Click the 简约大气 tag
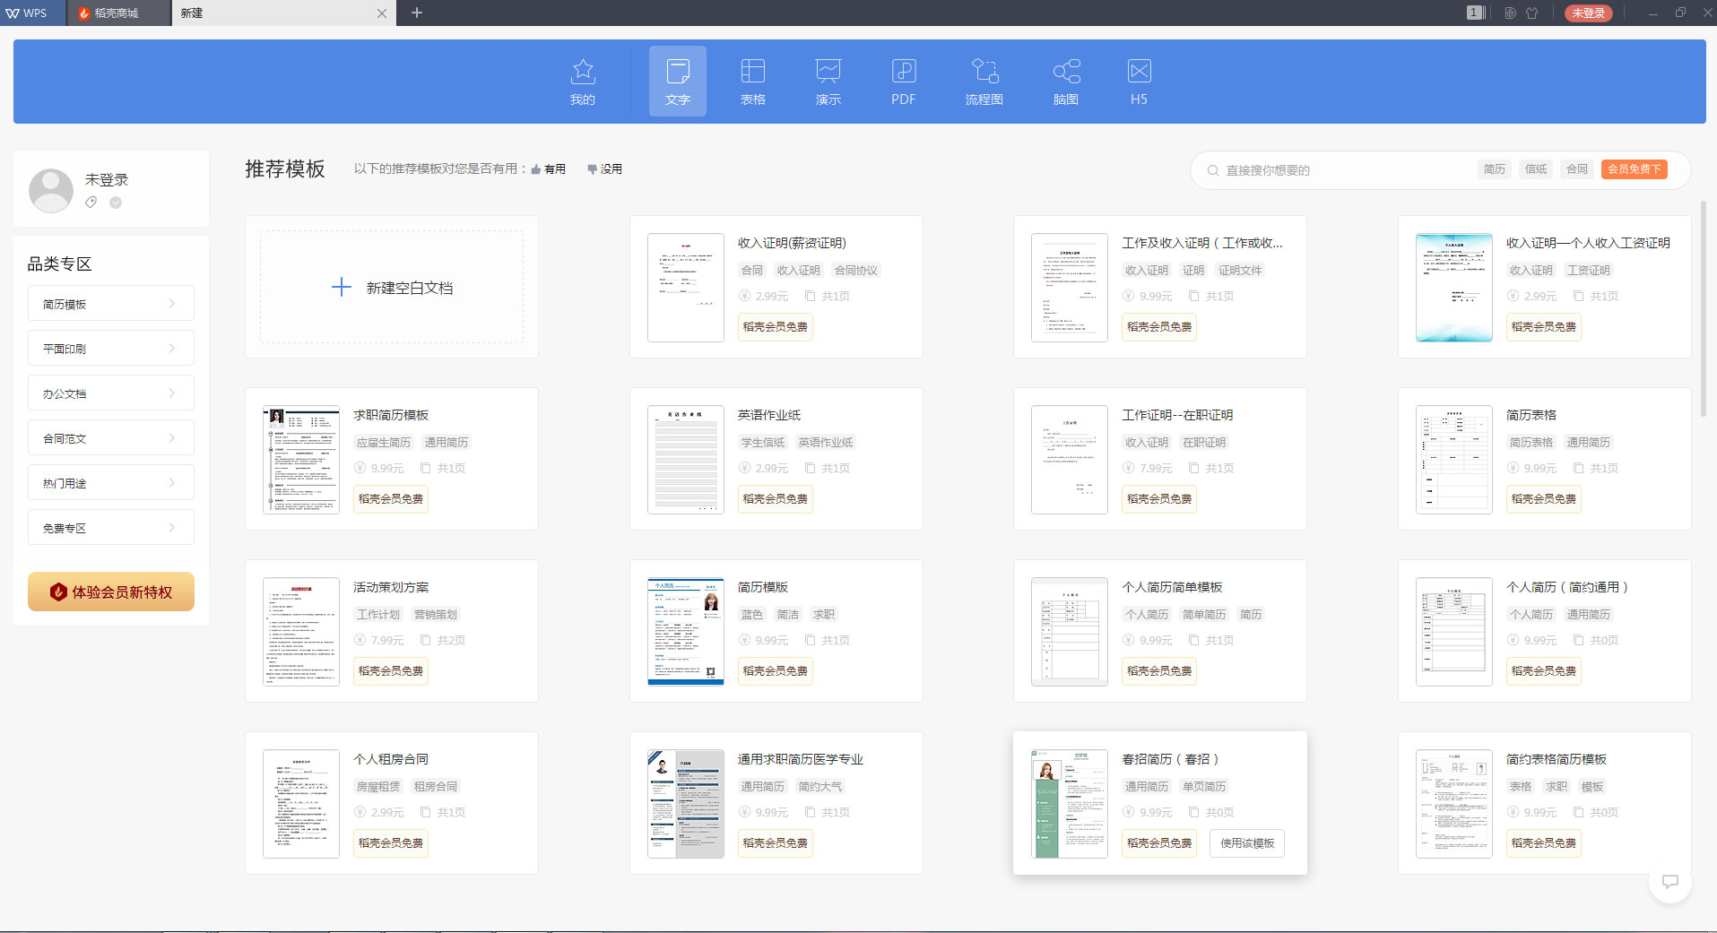Screen dimensions: 1717x933 click(820, 786)
